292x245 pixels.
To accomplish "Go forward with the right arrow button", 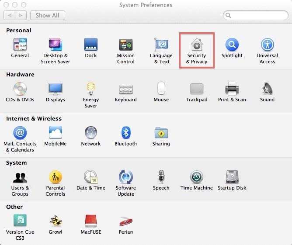I will [21, 15].
